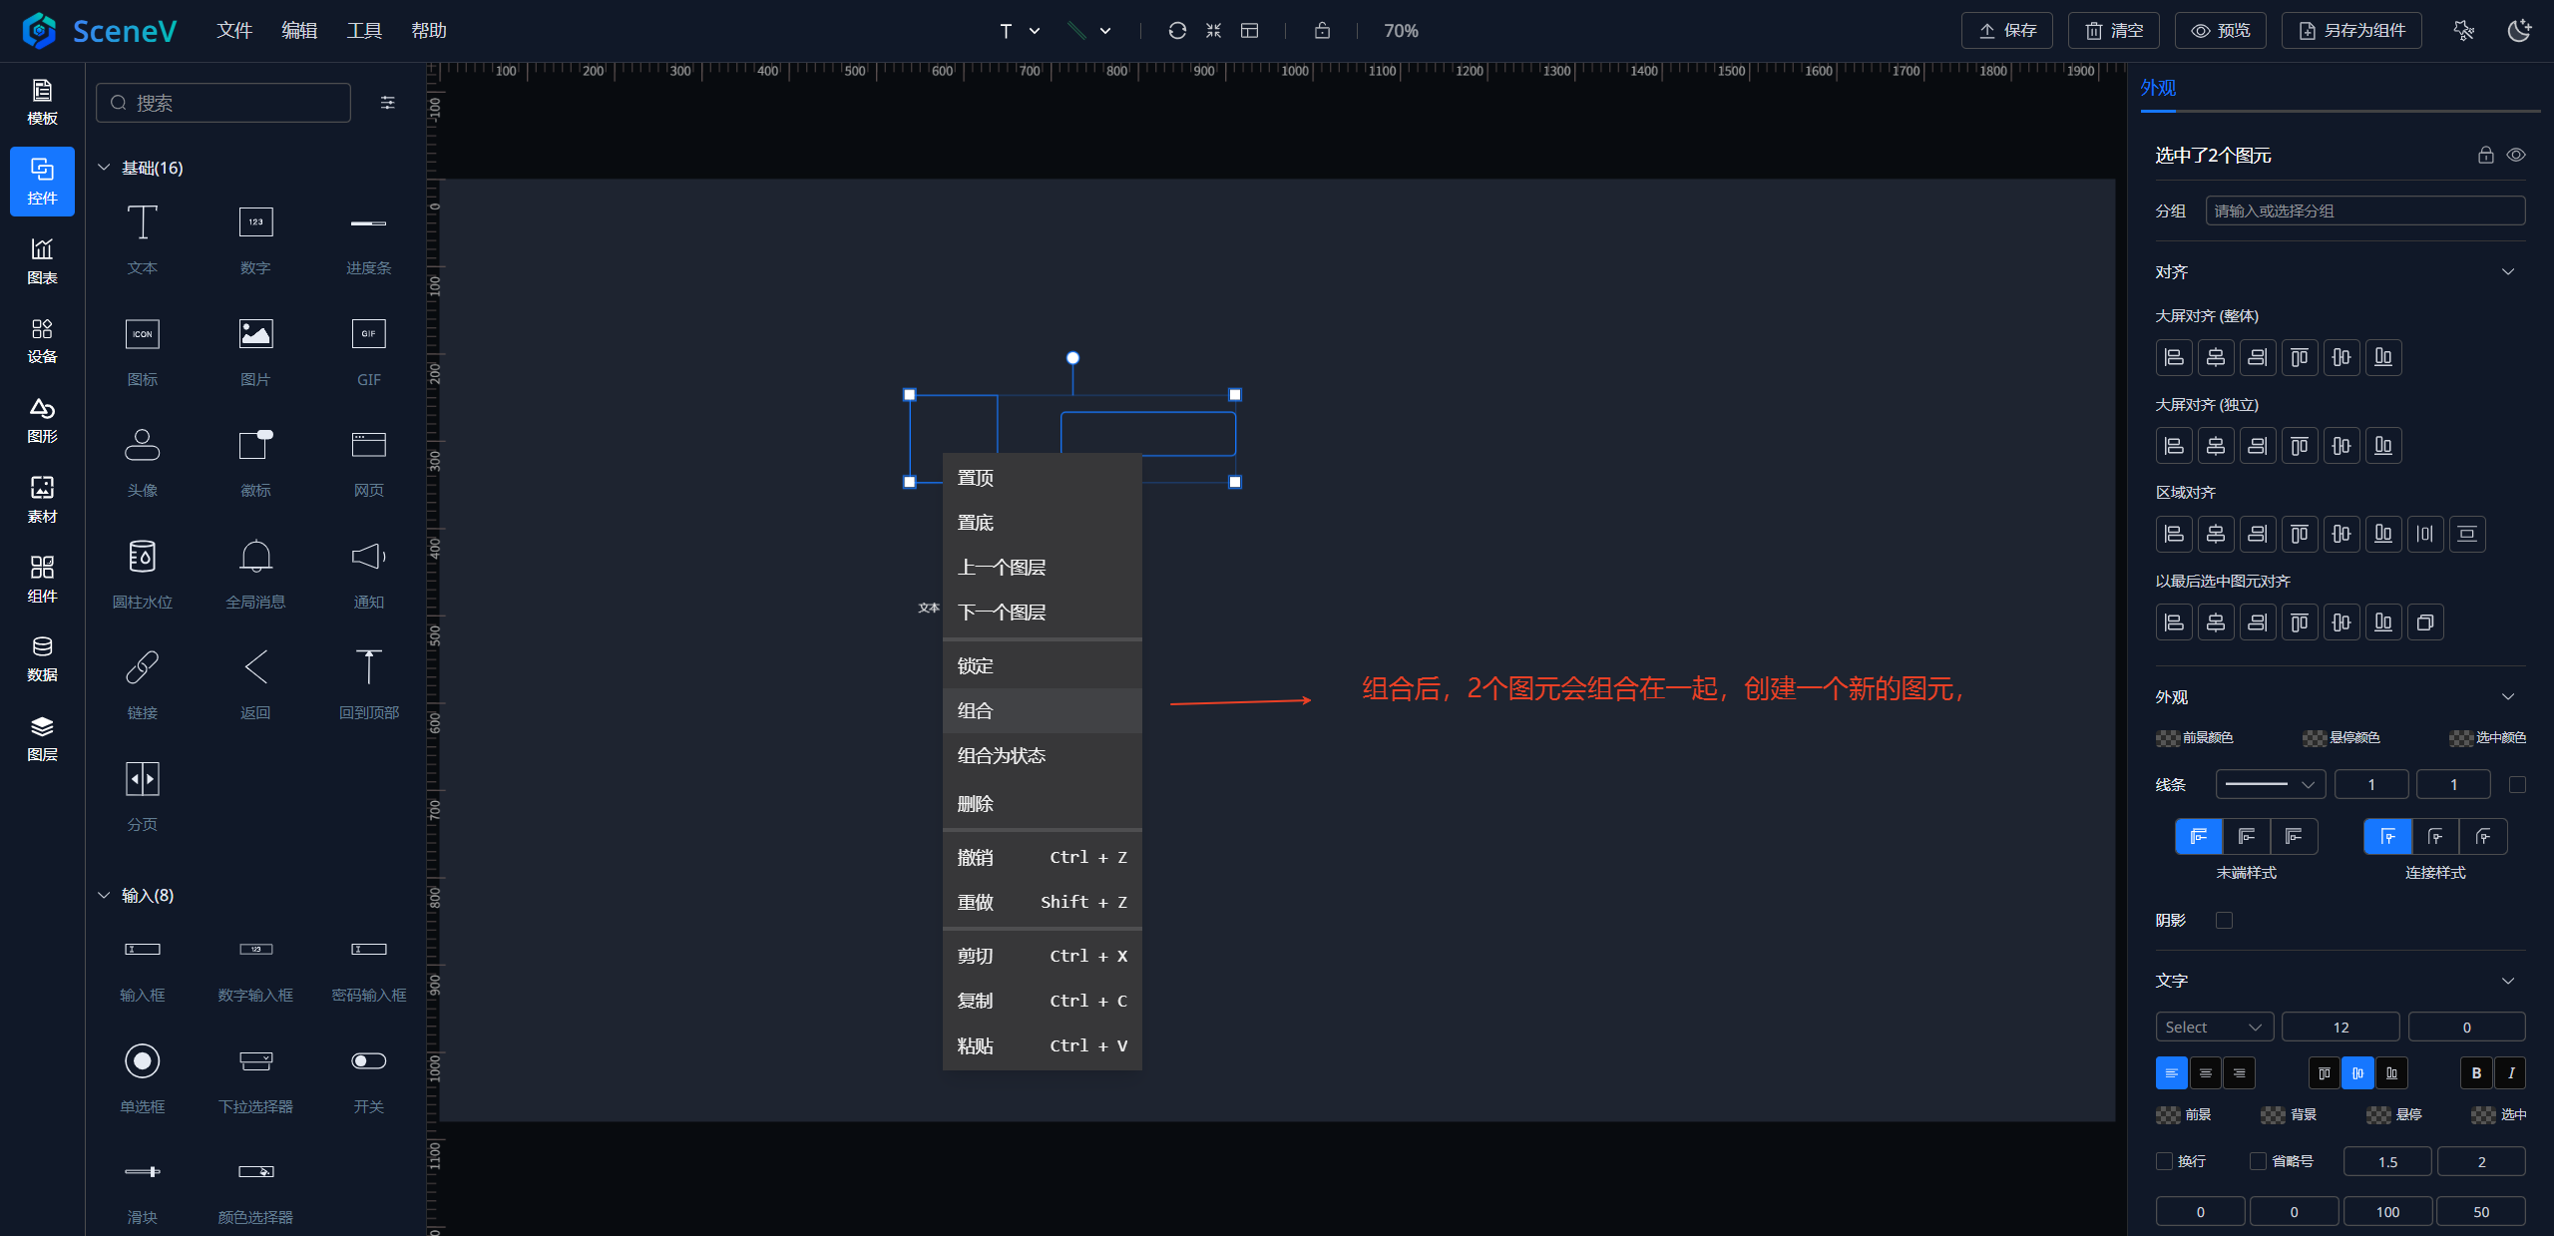Open the 前景颜色 color swatch
Viewport: 2554px width, 1236px height.
[2168, 738]
